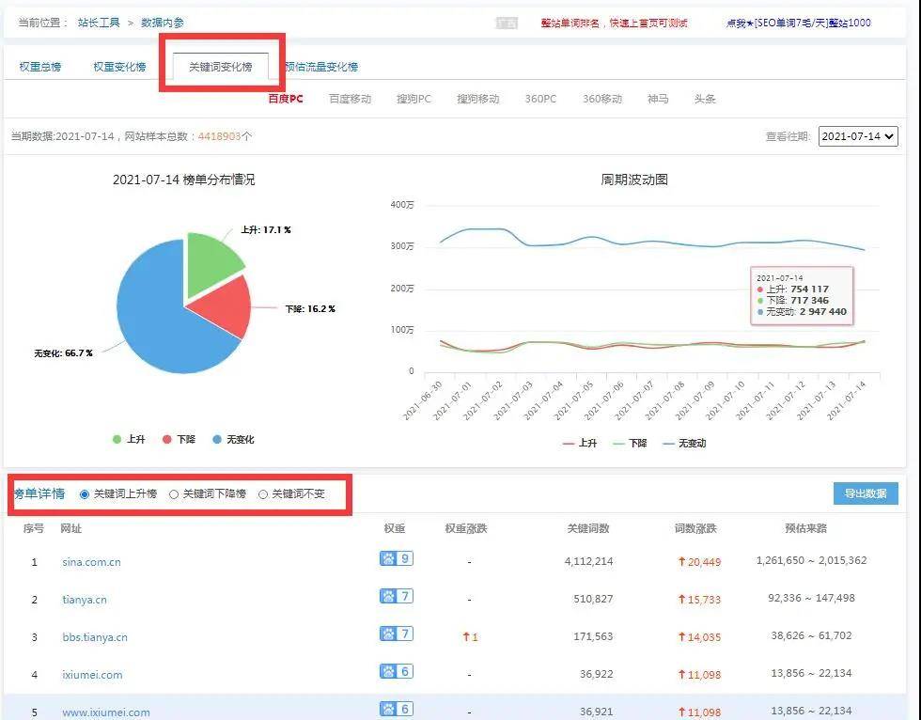This screenshot has width=921, height=720.
Task: Select the 关键词不变 radio button
Action: coord(264,494)
